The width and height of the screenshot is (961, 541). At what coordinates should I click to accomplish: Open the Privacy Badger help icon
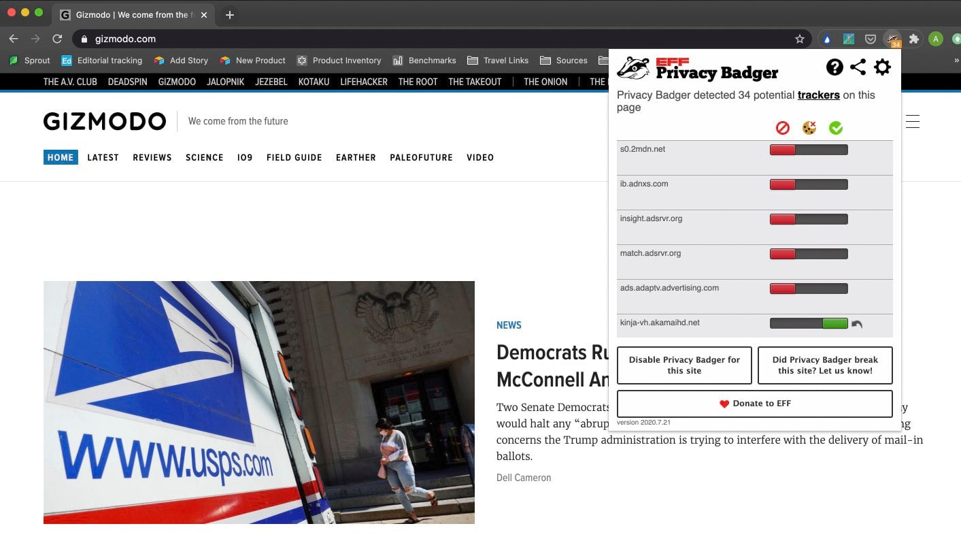[x=834, y=67]
